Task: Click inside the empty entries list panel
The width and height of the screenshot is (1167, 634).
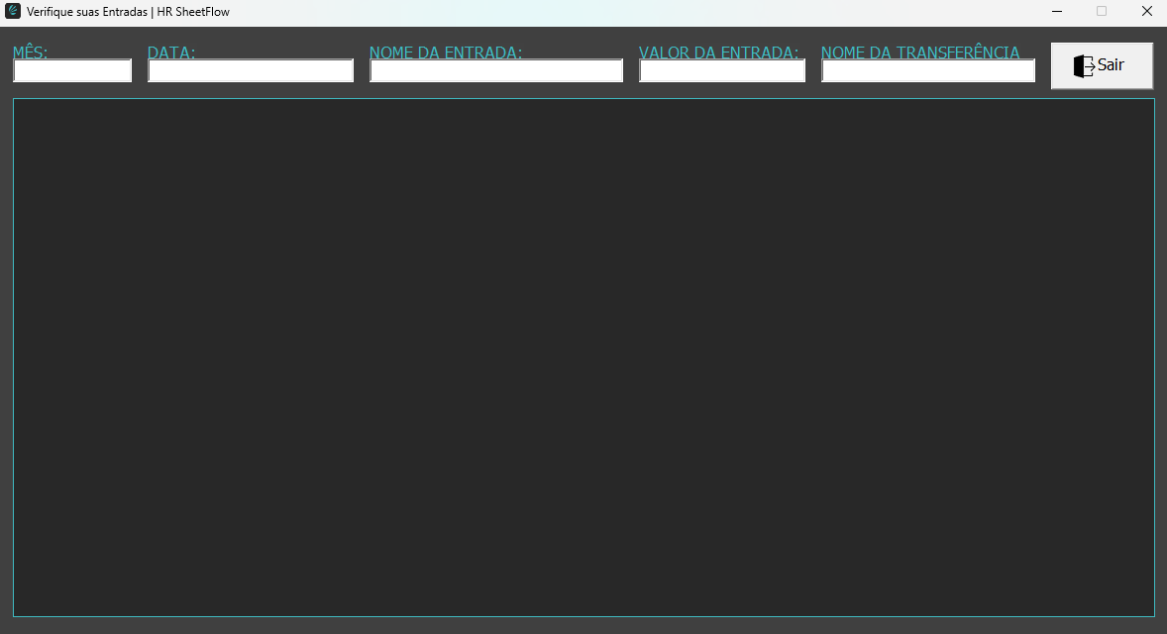Action: click(x=583, y=357)
